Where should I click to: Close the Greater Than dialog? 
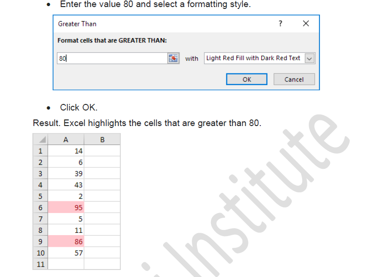[306, 24]
